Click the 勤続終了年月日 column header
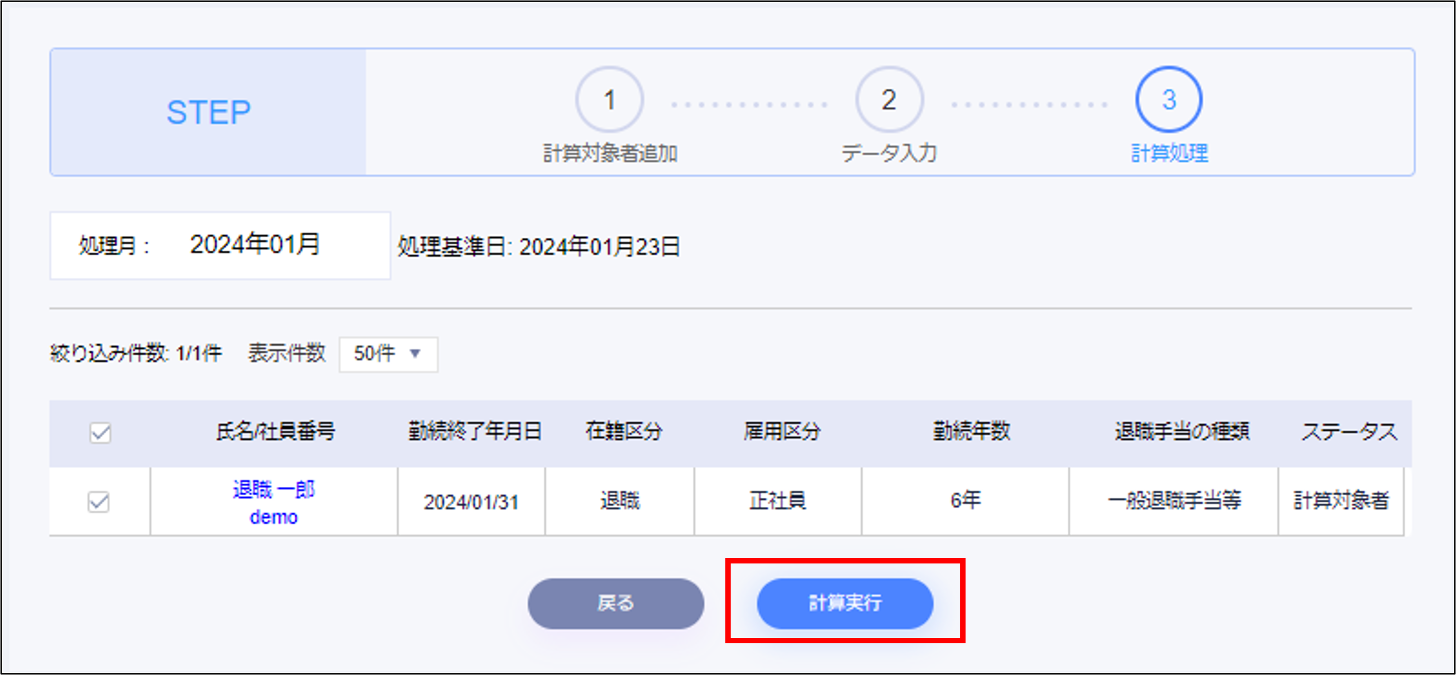 point(475,431)
